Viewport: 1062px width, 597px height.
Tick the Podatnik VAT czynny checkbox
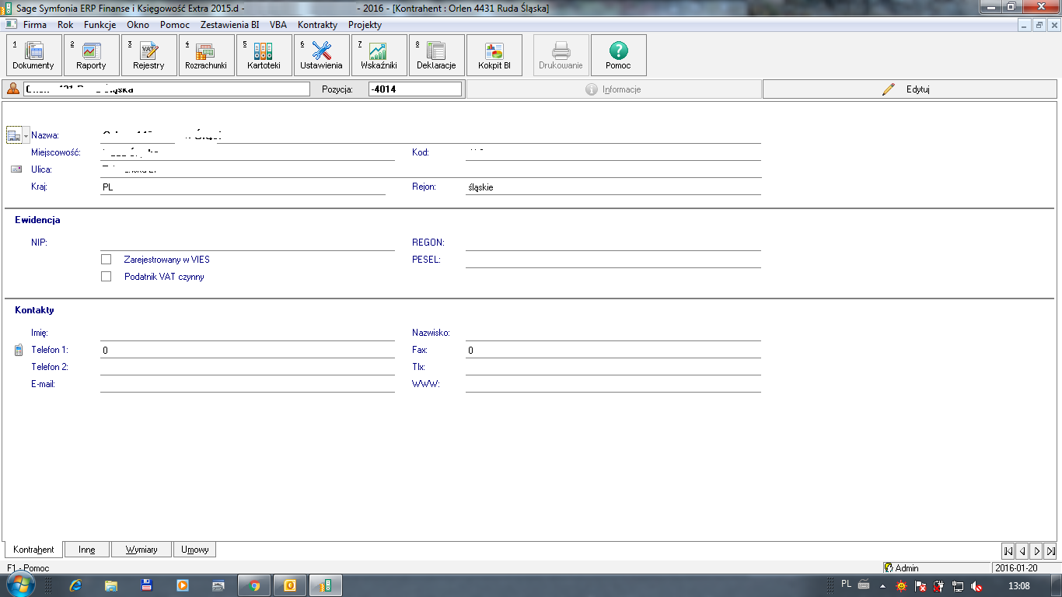point(107,277)
